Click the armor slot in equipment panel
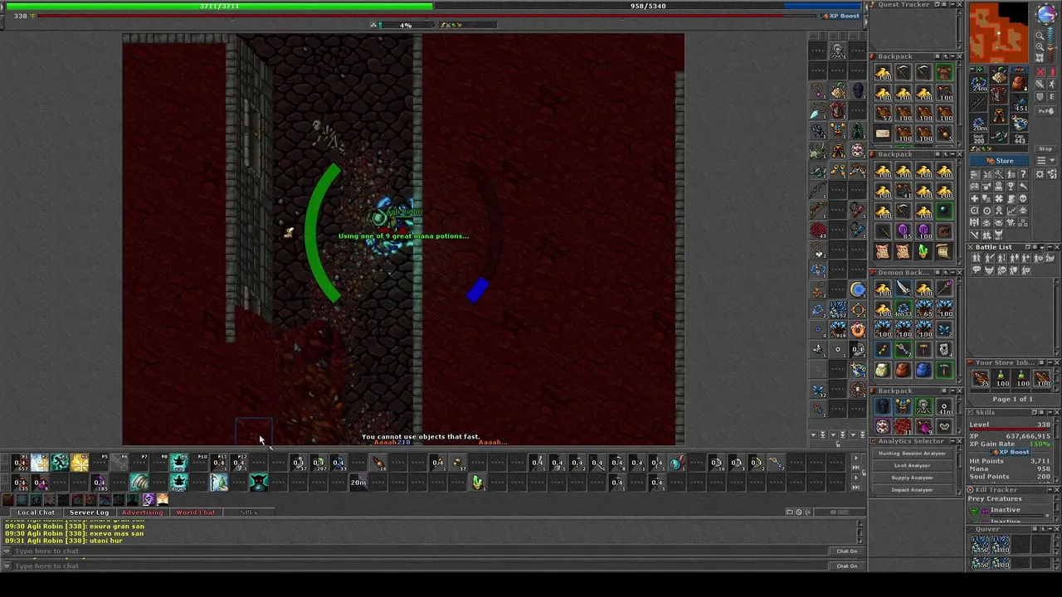This screenshot has width=1062, height=597. [x=998, y=95]
